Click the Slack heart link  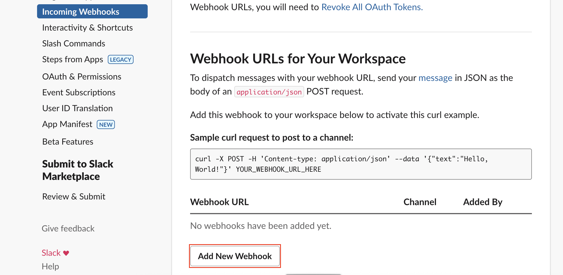[51, 253]
